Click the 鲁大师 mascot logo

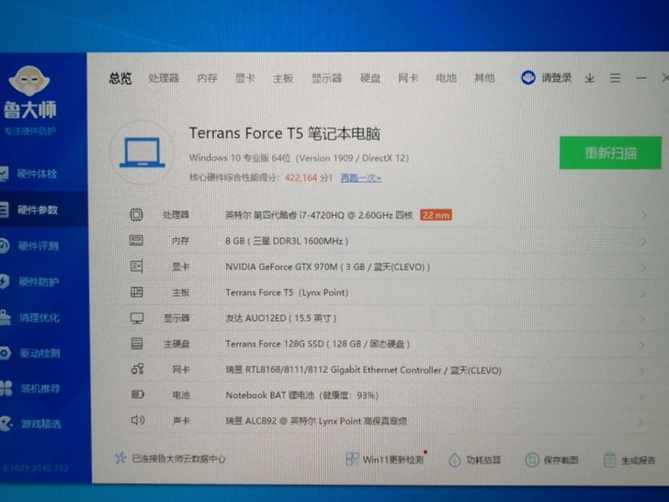tap(29, 81)
